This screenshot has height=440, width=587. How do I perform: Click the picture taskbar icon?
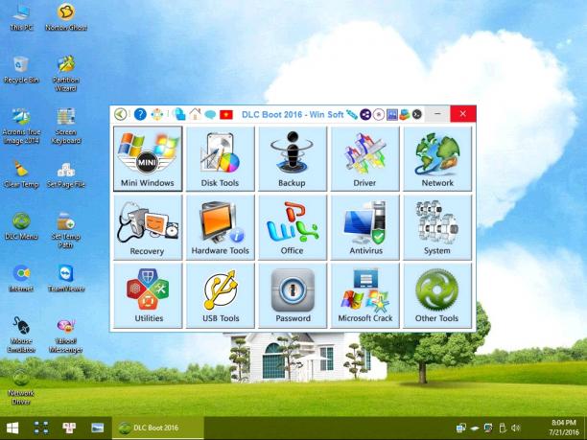[x=97, y=428]
